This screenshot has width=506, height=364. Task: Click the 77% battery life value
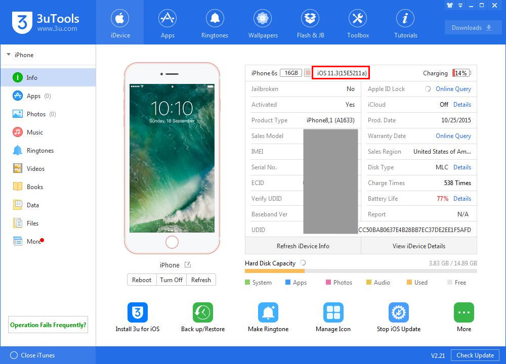(442, 199)
